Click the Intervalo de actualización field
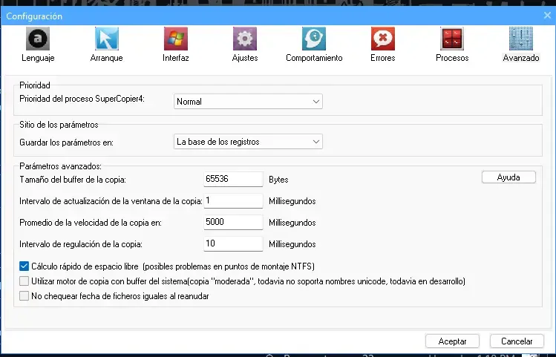556x357 pixels. tap(233, 200)
